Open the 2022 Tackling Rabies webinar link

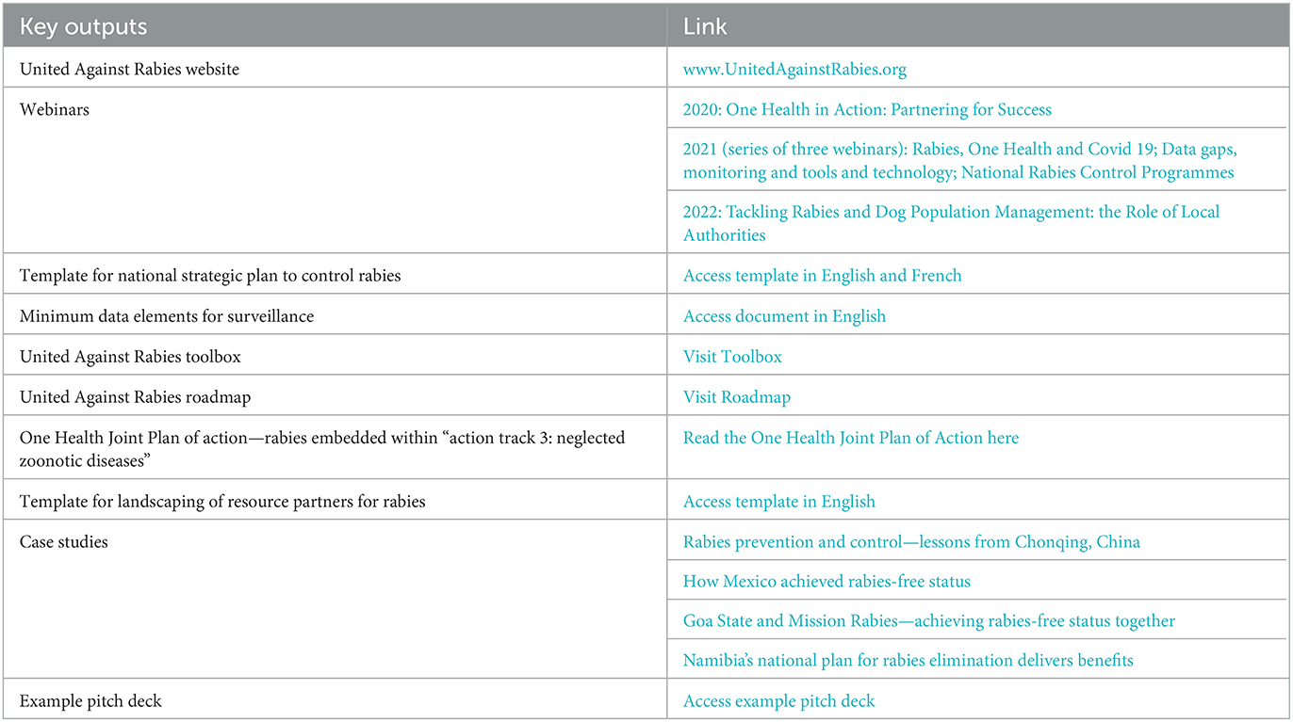(951, 223)
